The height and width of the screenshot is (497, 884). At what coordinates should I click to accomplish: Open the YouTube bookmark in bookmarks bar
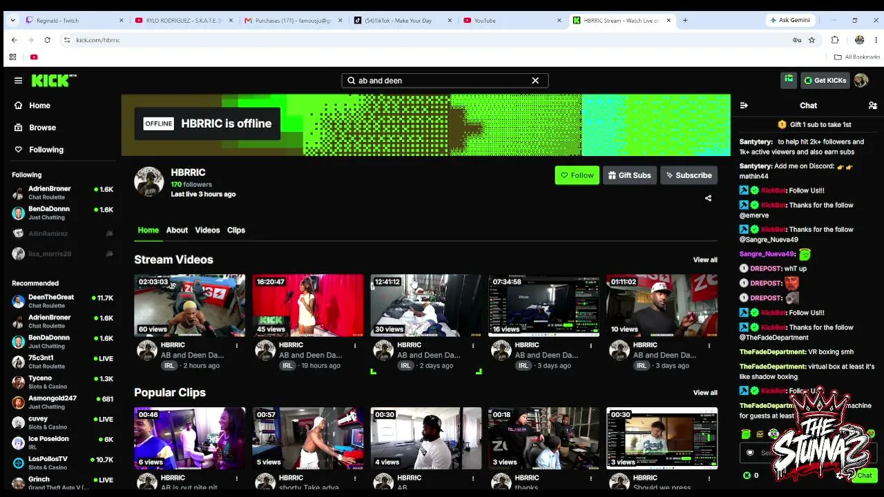[34, 57]
